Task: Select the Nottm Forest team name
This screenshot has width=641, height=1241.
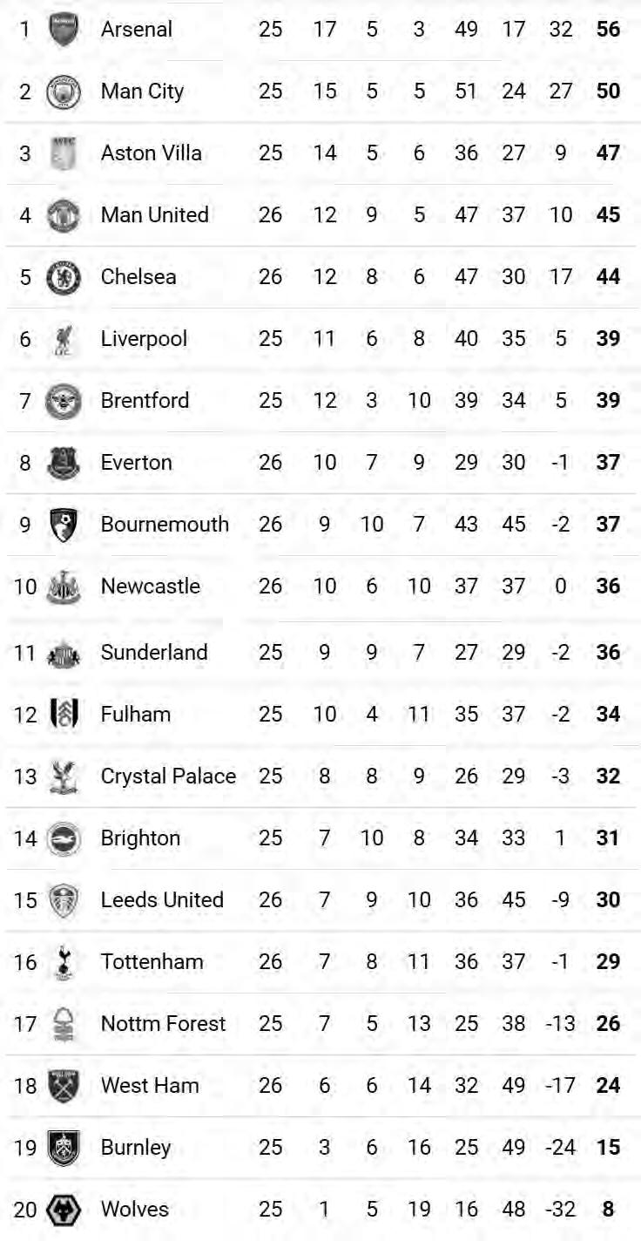Action: click(163, 1023)
